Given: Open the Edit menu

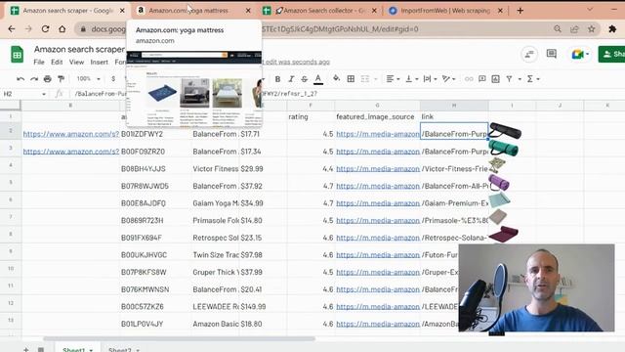Looking at the screenshot, I should [x=57, y=63].
